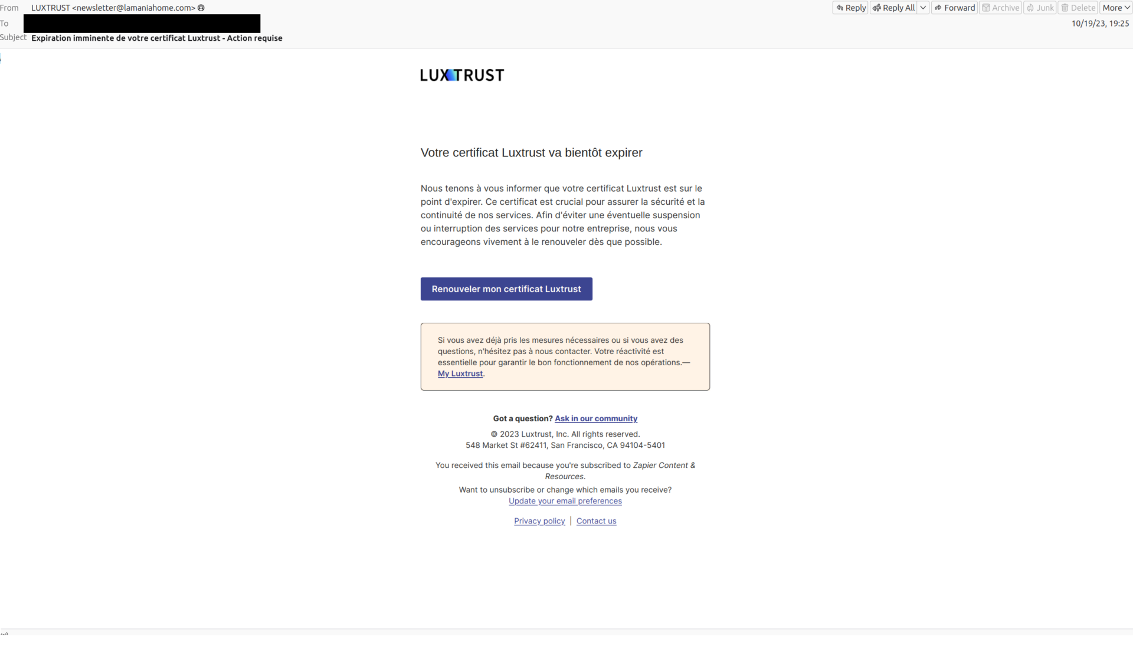Click the Reply All chevron arrow
Viewport: 1133px width, 655px height.
922,7
